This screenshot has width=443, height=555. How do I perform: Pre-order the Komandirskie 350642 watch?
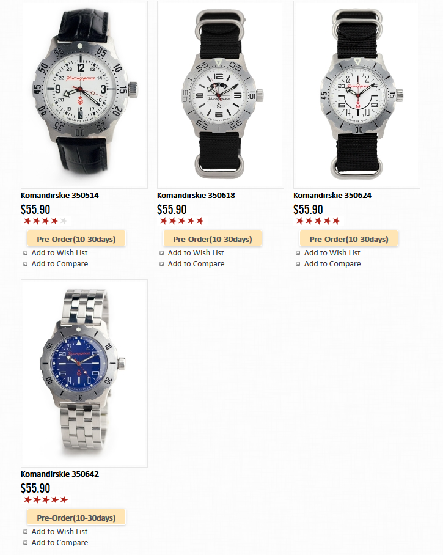click(76, 518)
